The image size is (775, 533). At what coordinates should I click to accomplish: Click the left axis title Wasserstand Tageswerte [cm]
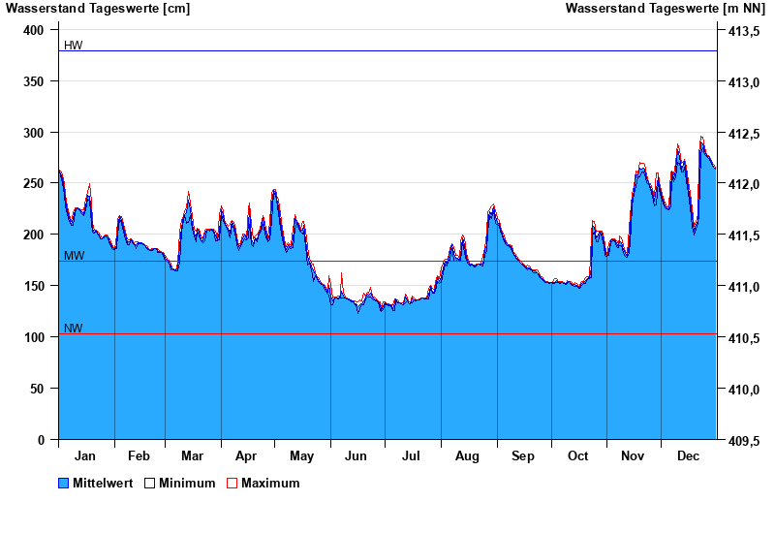pos(98,9)
